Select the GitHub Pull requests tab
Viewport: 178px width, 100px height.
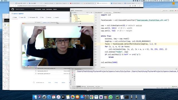pos(33,17)
